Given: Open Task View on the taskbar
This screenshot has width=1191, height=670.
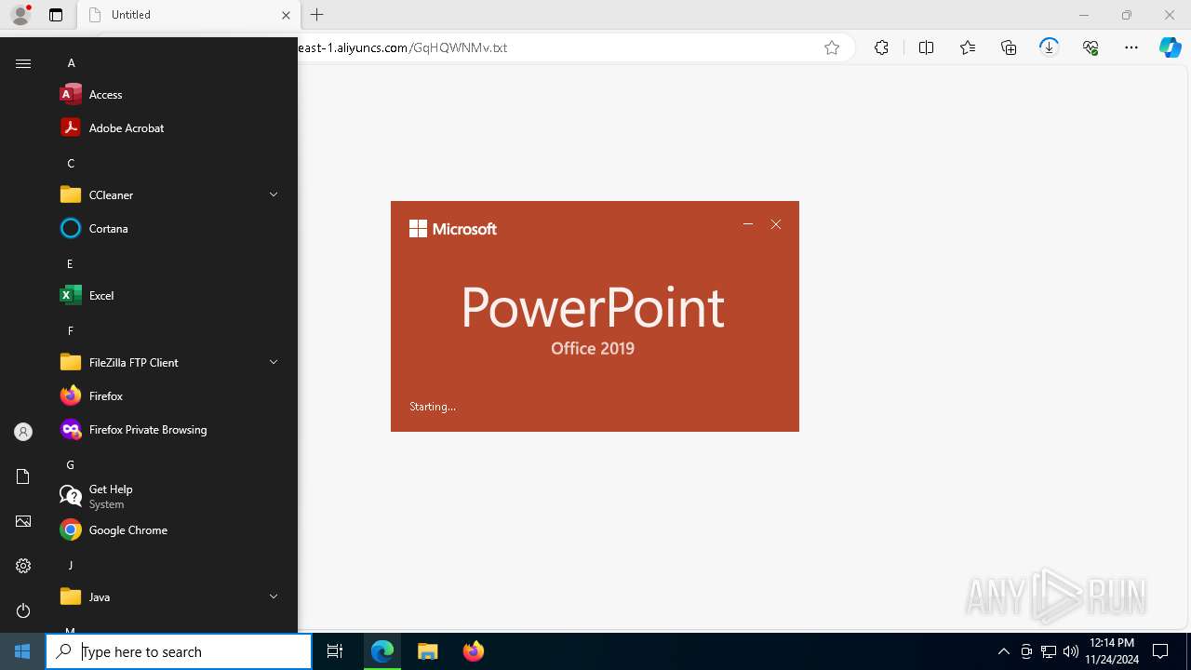Looking at the screenshot, I should point(335,651).
